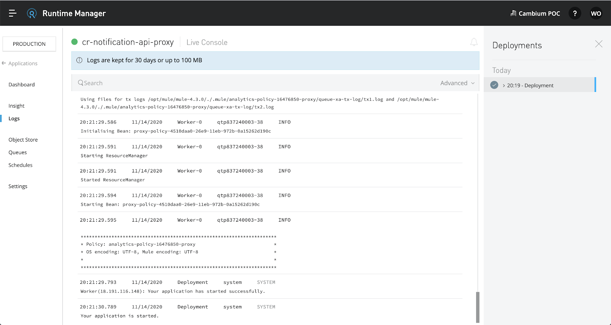This screenshot has width=611, height=325.
Task: Click the log console scrollbar thumb
Action: [477, 307]
